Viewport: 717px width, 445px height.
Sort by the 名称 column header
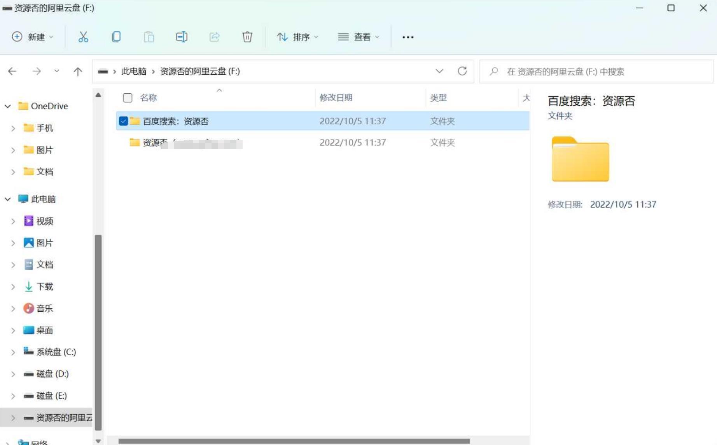(149, 98)
